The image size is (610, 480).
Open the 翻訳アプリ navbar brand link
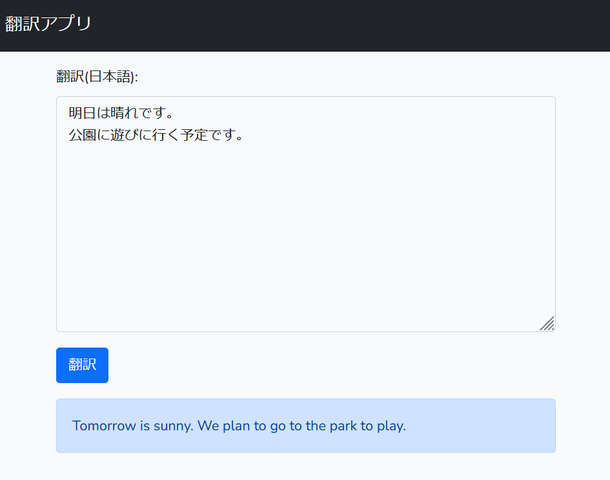[48, 23]
